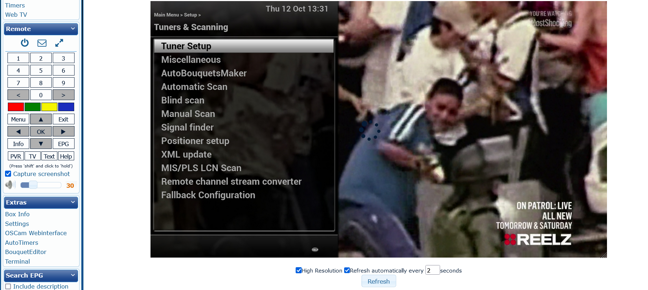Click number 3 on remote keypad
Image resolution: width=648 pixels, height=290 pixels.
[63, 58]
